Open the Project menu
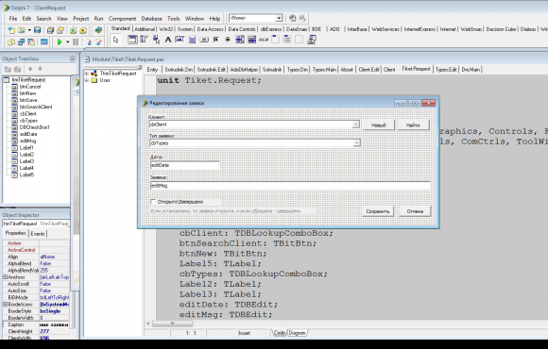 (80, 19)
